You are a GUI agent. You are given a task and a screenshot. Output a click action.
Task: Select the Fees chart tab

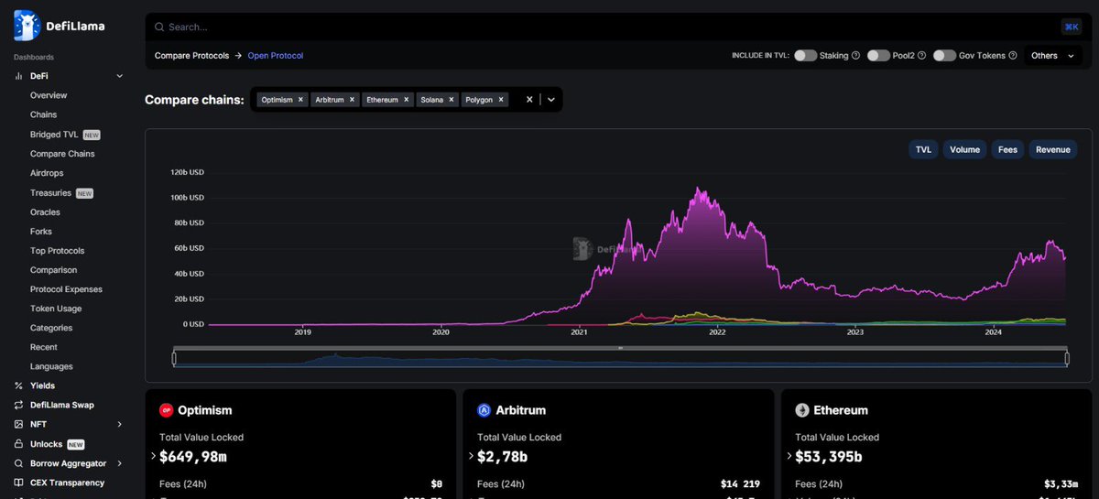(x=1007, y=149)
